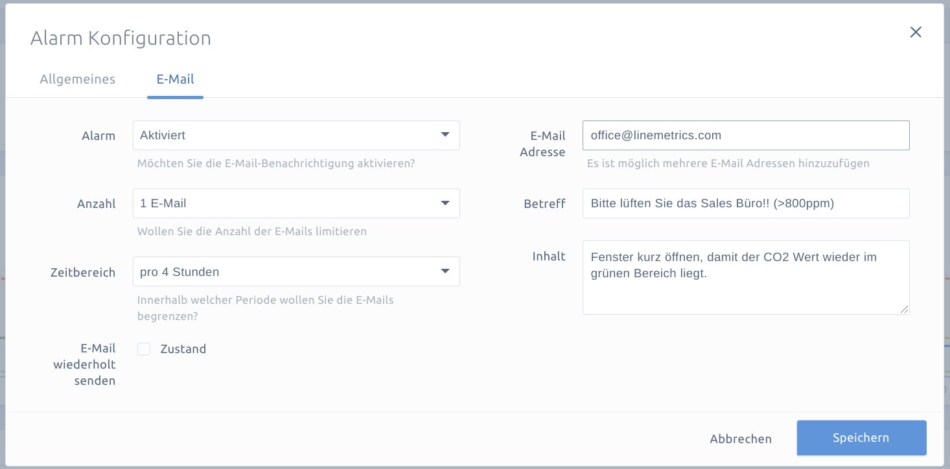Select the E-Mail tab
Image resolution: width=950 pixels, height=469 pixels.
click(x=175, y=79)
